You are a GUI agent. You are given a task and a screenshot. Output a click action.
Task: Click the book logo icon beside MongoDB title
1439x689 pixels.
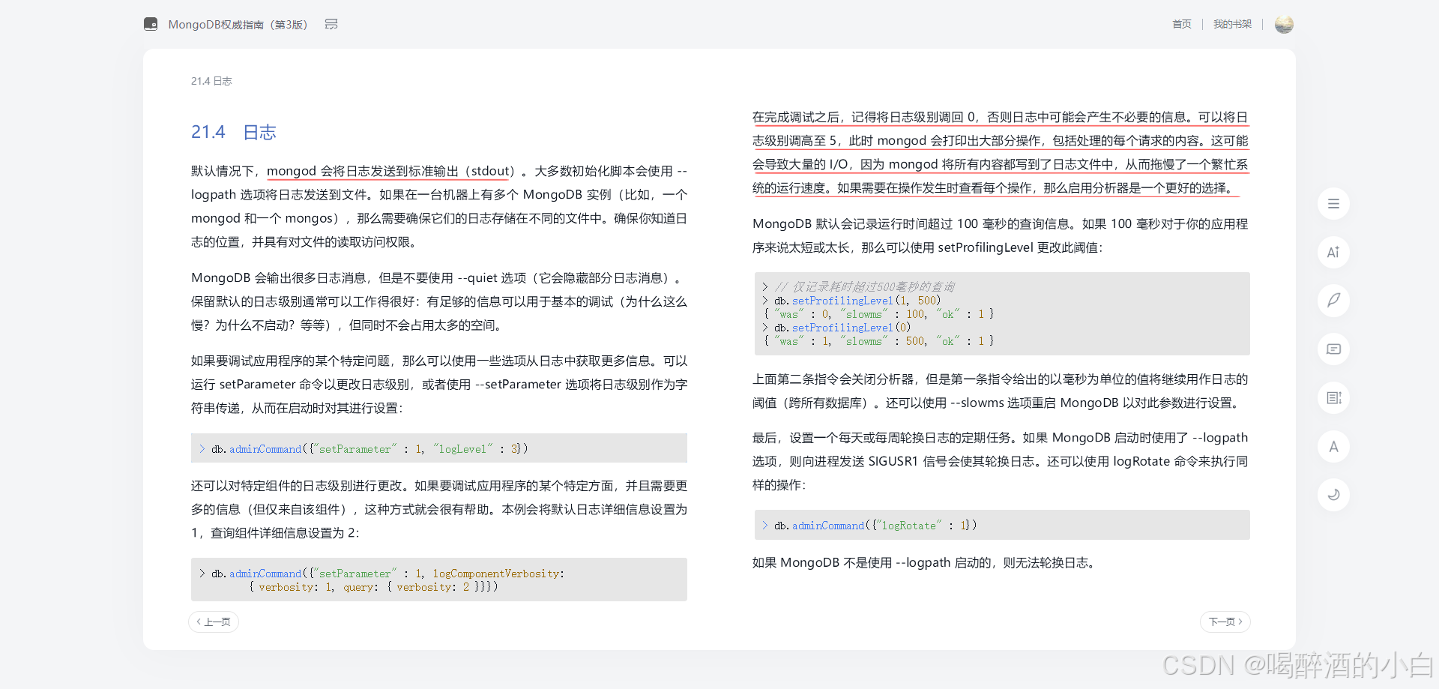pos(151,24)
